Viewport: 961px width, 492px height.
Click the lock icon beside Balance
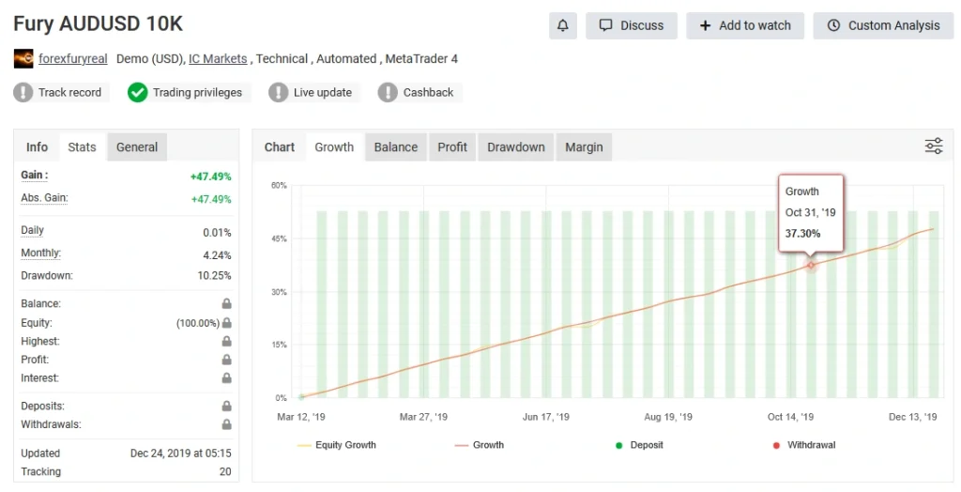227,303
